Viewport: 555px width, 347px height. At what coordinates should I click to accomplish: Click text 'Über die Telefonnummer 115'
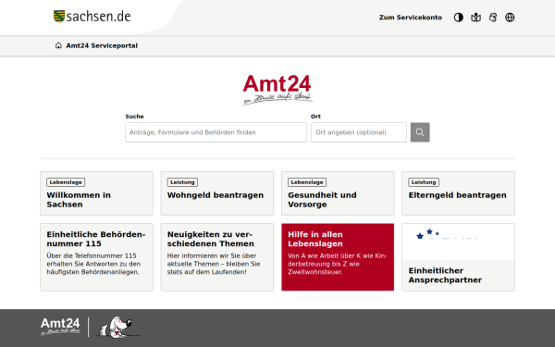[x=92, y=255]
